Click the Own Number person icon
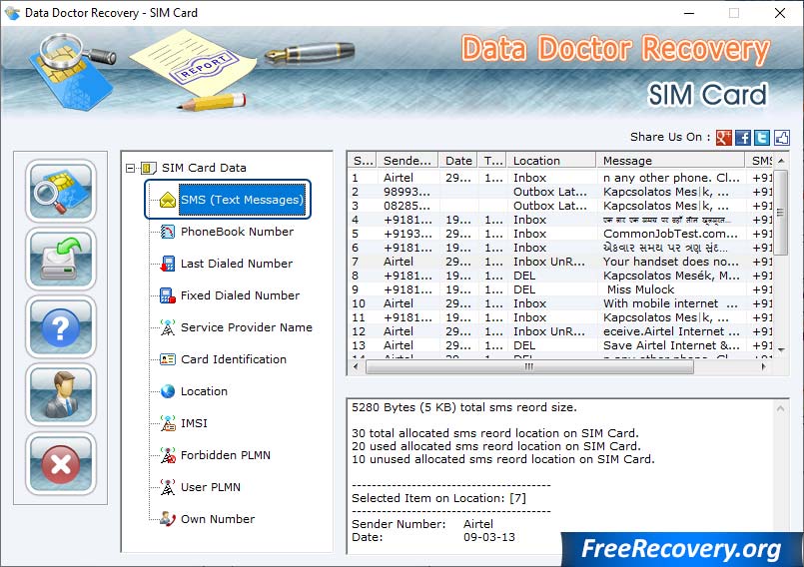The height and width of the screenshot is (567, 804). (168, 519)
